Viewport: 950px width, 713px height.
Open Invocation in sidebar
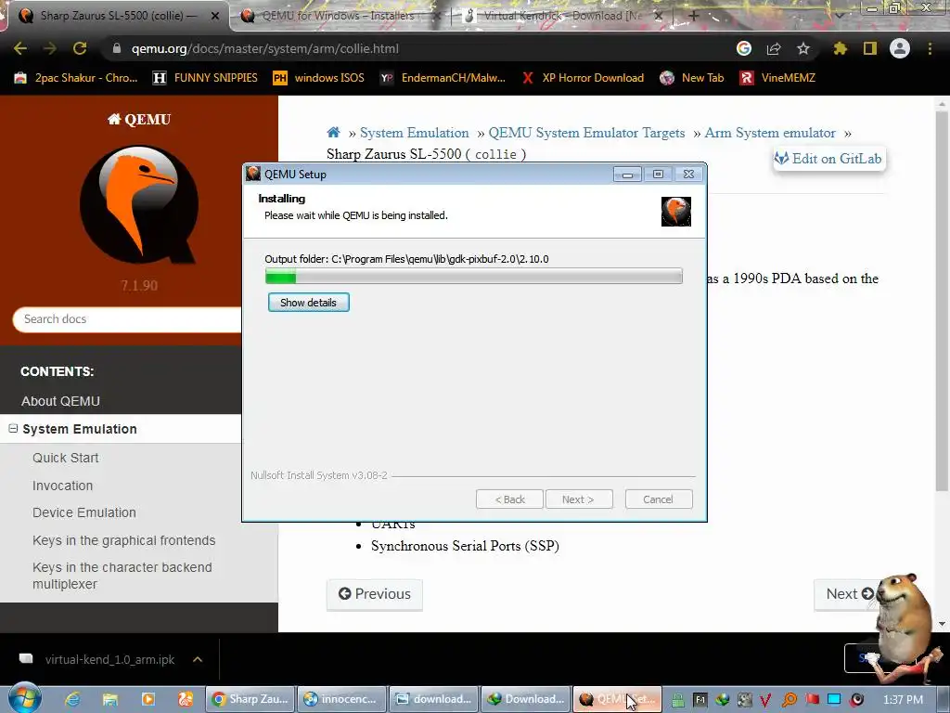tap(62, 486)
